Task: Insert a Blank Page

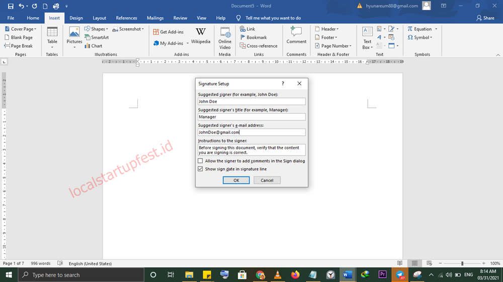Action: [x=19, y=38]
